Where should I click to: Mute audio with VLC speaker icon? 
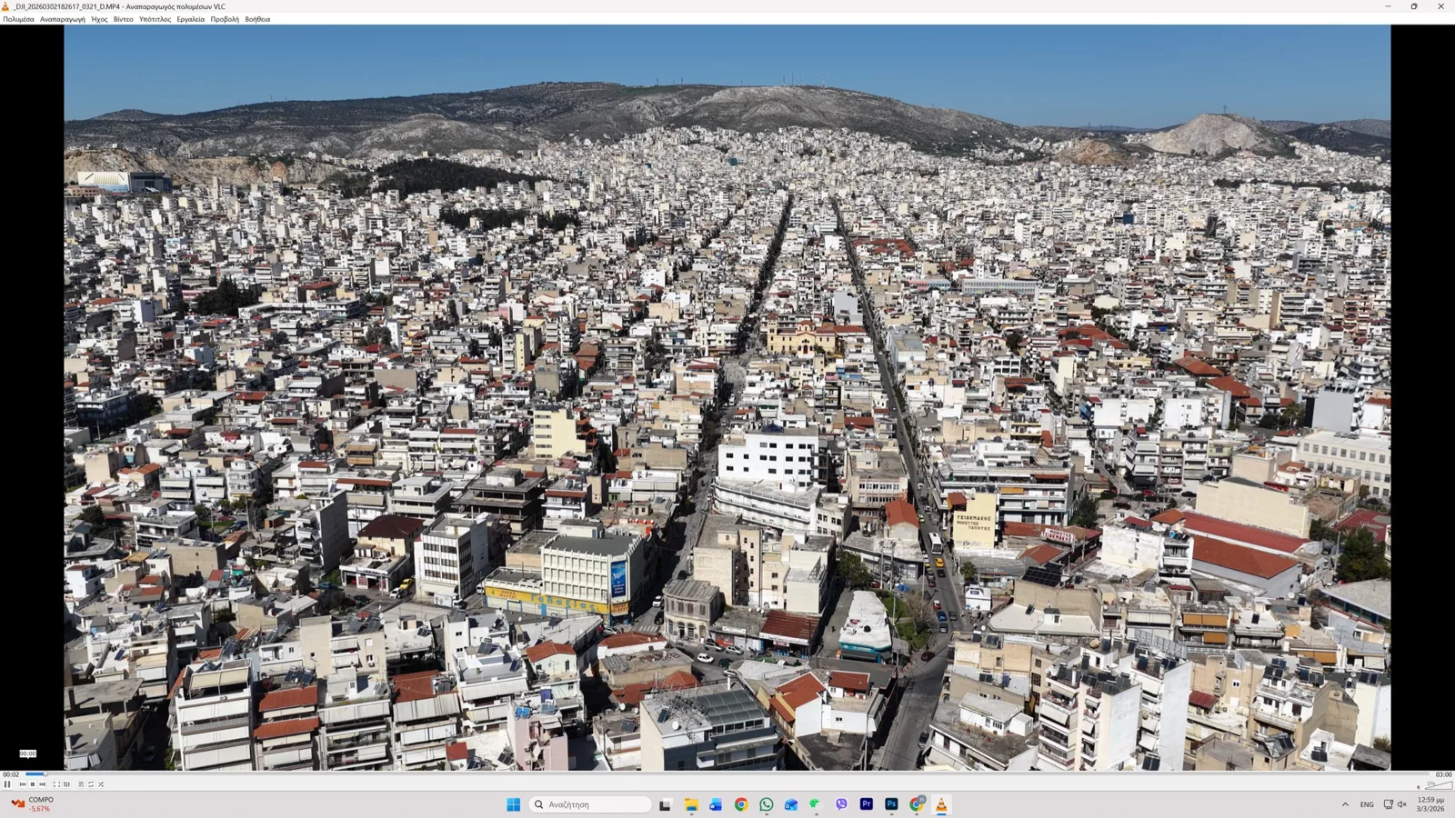(1419, 787)
